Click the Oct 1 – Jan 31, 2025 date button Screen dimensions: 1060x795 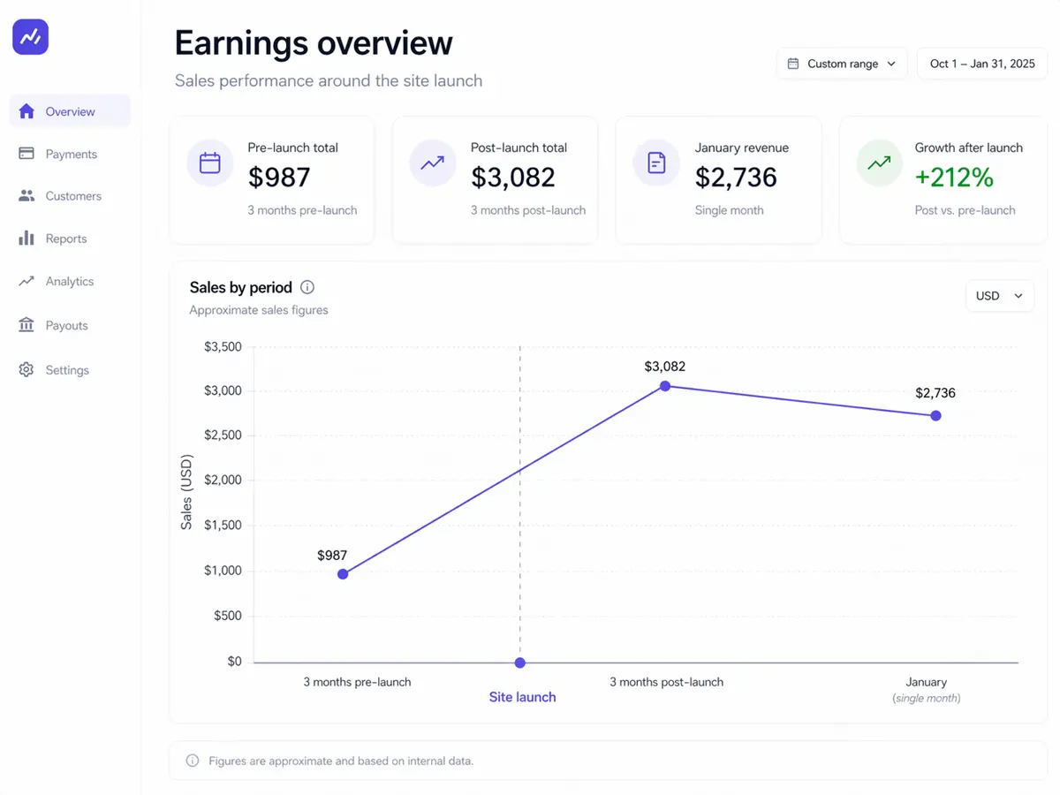point(982,64)
